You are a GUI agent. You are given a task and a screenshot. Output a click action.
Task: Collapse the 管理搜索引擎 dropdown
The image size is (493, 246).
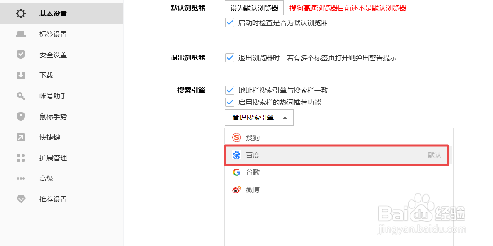click(x=259, y=117)
